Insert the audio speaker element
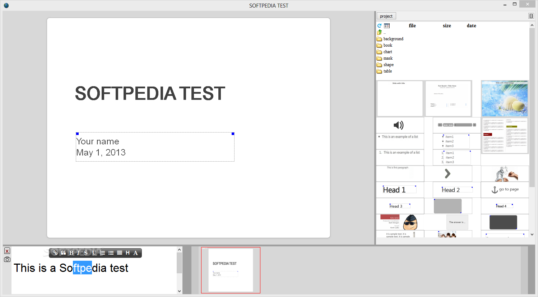This screenshot has width=538, height=297. click(x=399, y=125)
